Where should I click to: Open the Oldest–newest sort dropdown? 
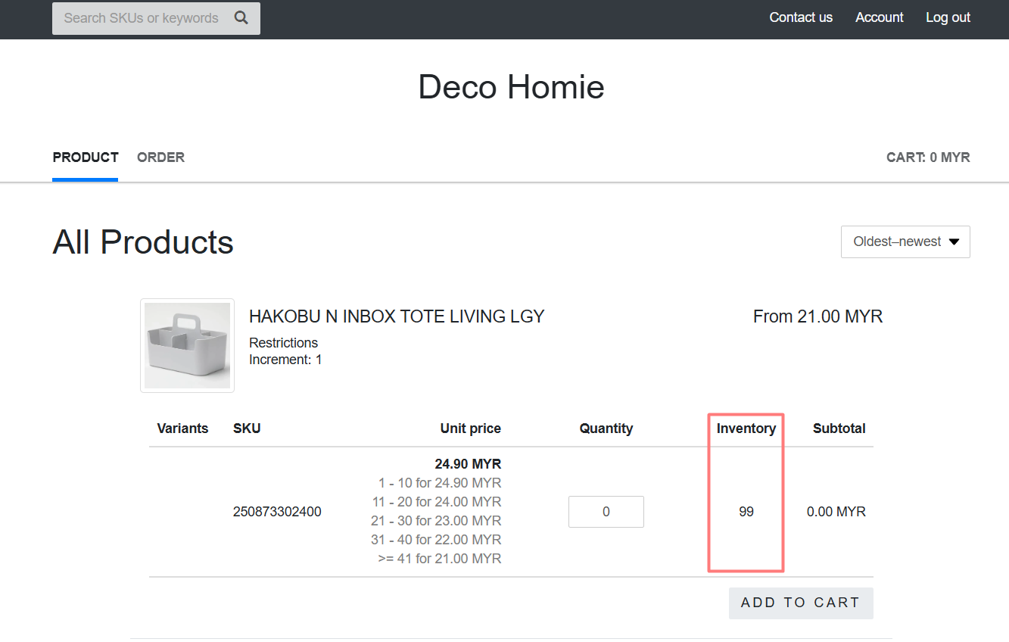(x=905, y=242)
